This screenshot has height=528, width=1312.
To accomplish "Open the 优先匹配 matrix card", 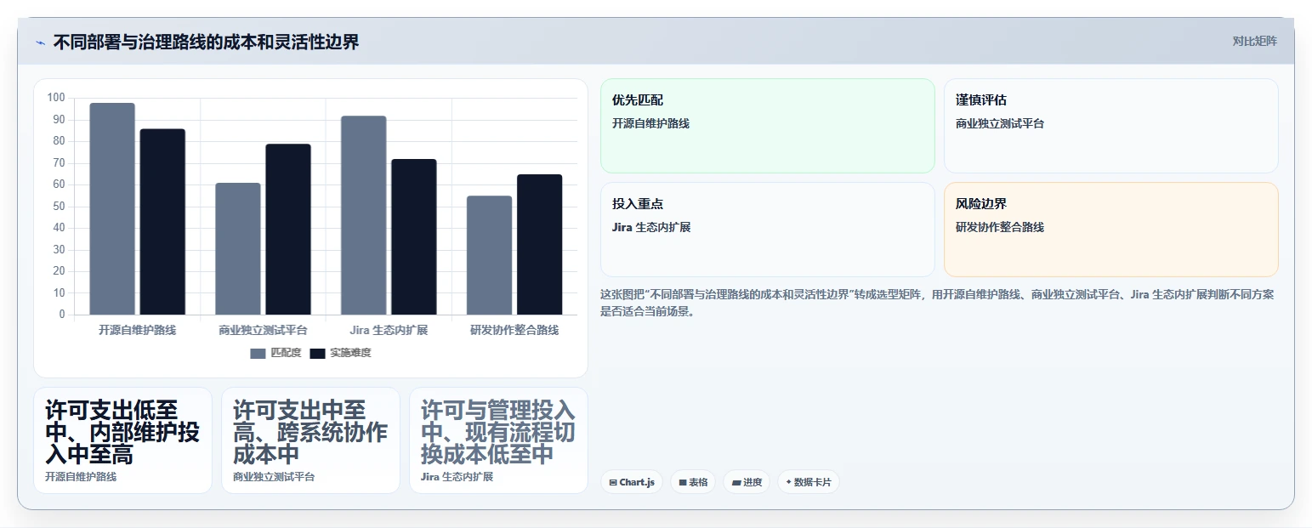I will (768, 126).
